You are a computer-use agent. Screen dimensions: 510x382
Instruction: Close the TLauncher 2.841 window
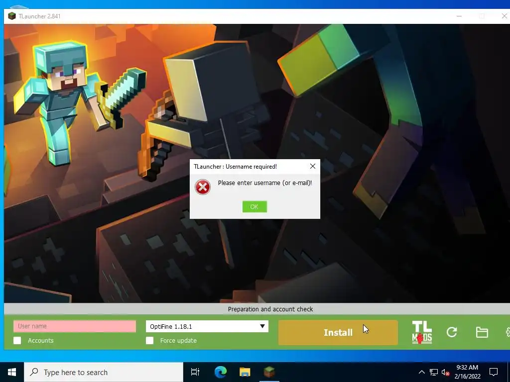504,16
